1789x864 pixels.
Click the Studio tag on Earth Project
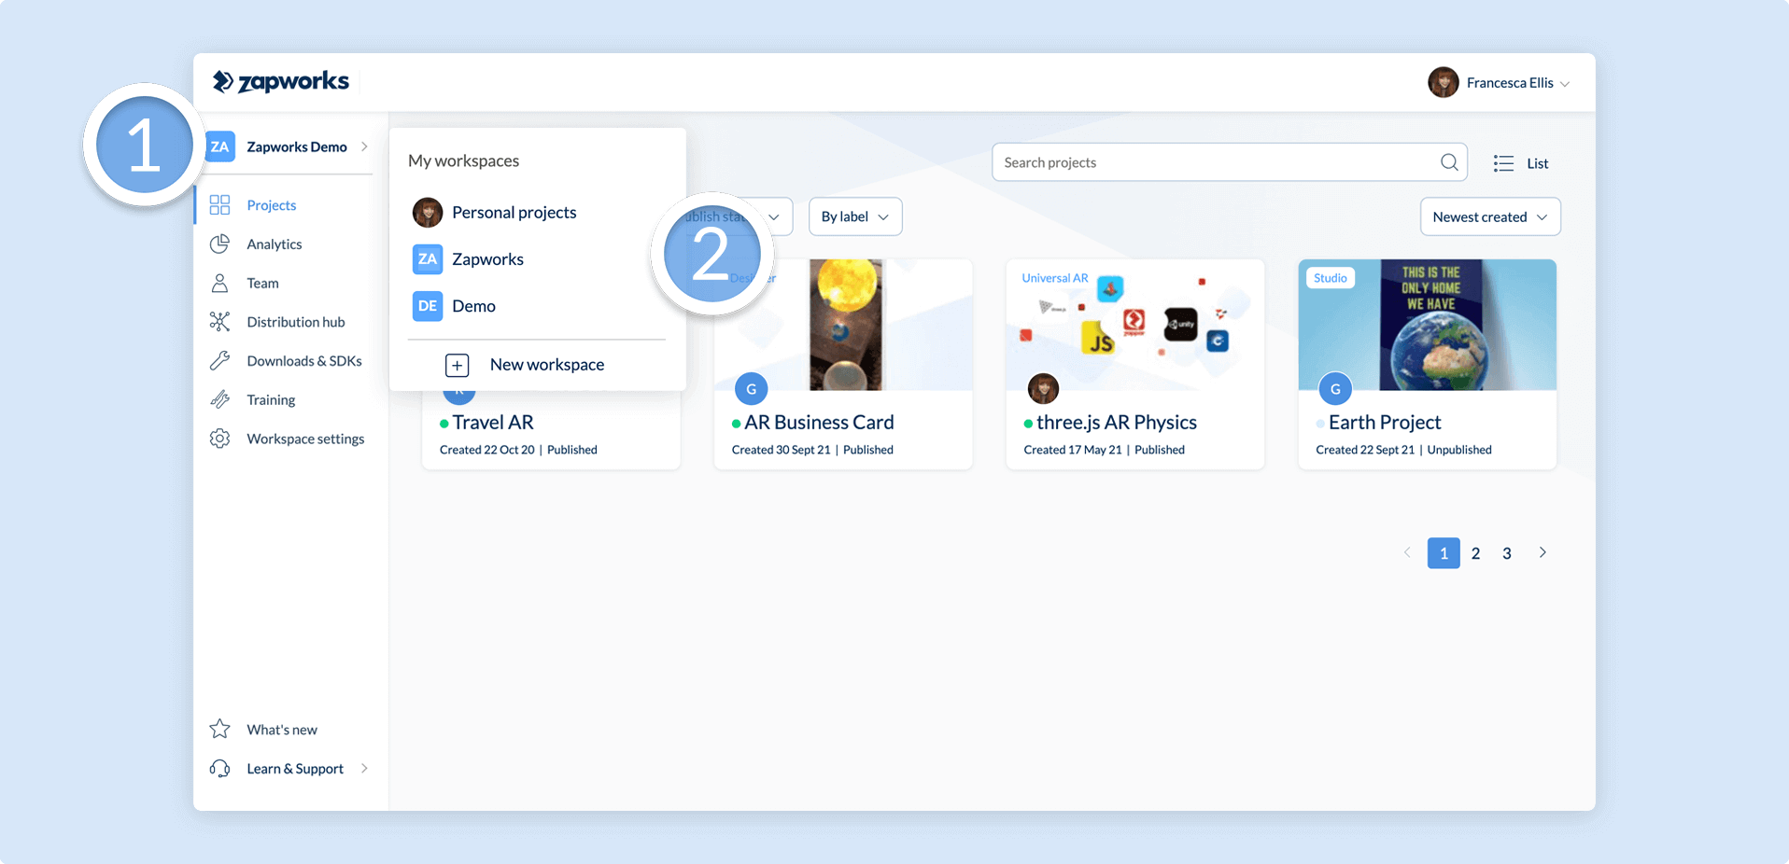[x=1331, y=278]
